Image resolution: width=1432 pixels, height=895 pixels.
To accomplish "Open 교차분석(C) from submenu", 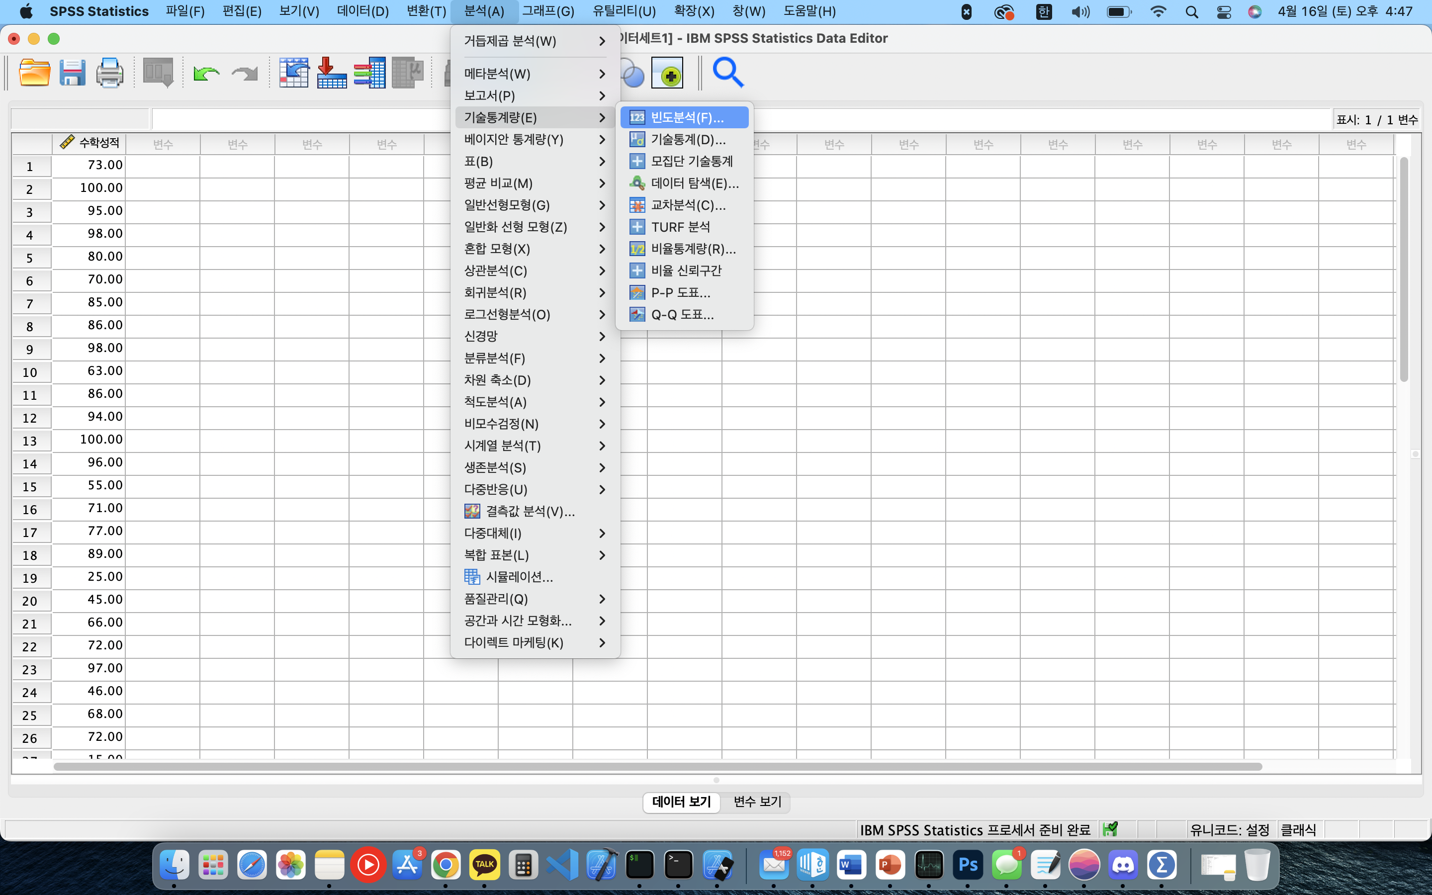I will click(x=684, y=205).
